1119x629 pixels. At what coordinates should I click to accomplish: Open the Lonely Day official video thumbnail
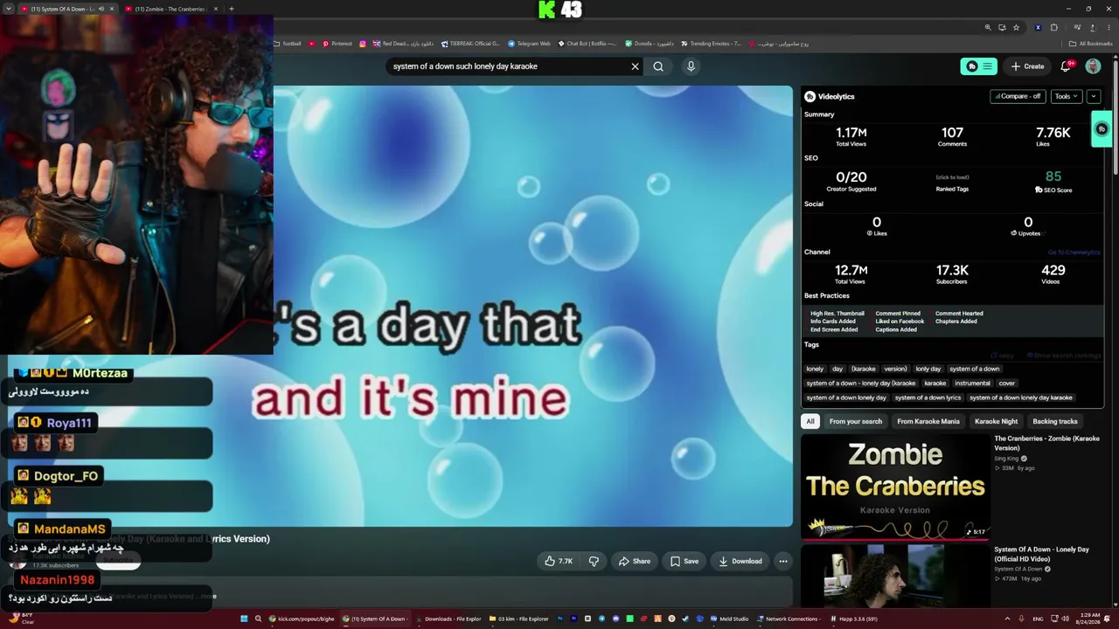895,577
